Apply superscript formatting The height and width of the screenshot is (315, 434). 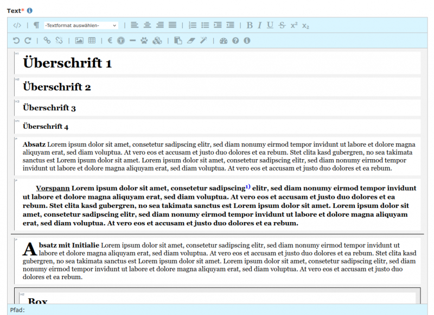(294, 25)
